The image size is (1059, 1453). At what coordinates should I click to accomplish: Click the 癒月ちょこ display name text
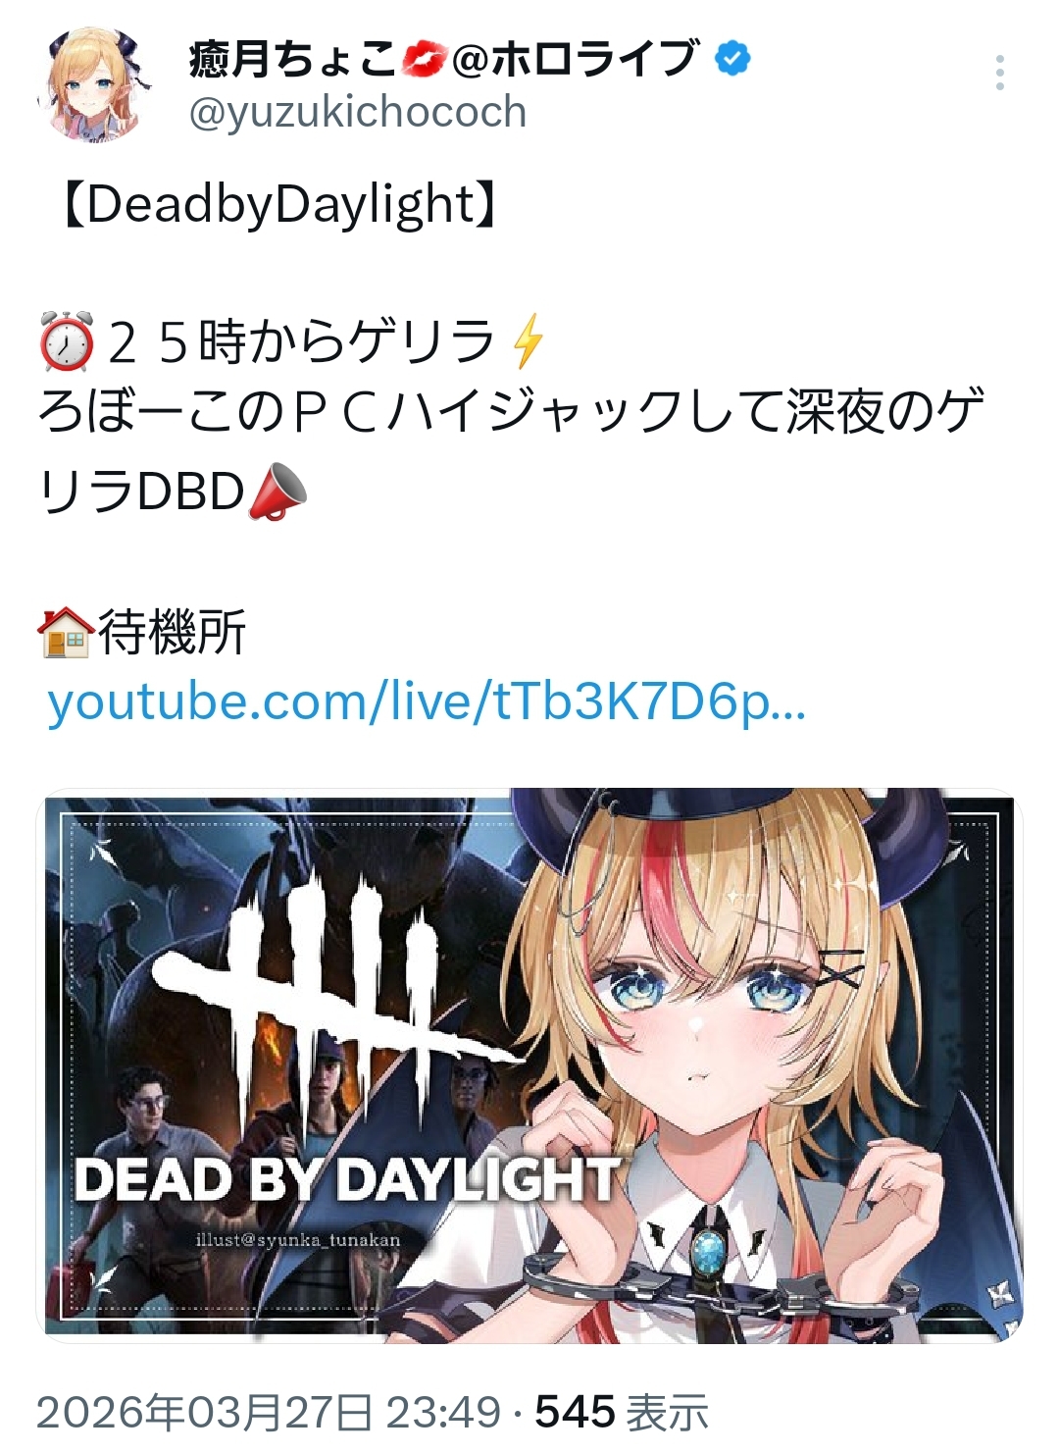[x=292, y=60]
